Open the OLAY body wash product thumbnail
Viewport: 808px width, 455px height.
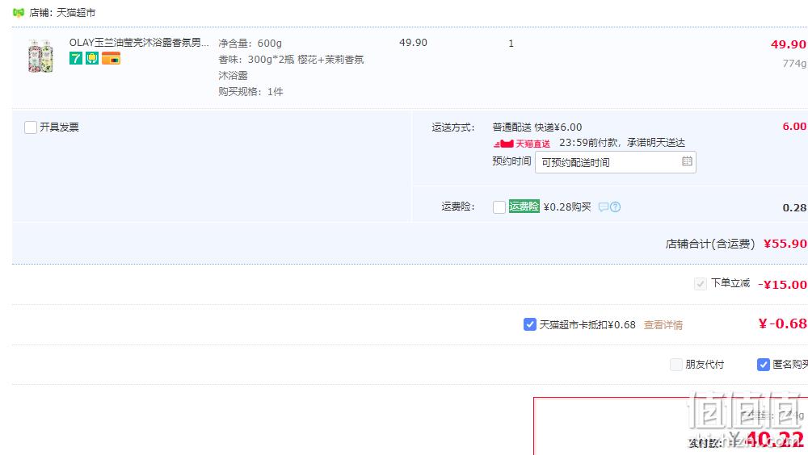[40, 56]
